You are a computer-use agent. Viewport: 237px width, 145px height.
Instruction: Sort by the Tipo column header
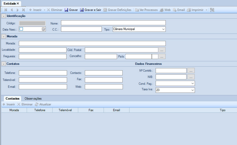pyautogui.click(x=183, y=110)
